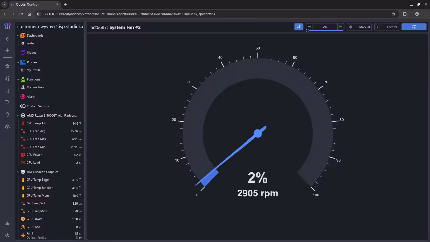Click the power icon at the sidebar bottom
Viewport: 430px width, 242px height.
pos(7,235)
